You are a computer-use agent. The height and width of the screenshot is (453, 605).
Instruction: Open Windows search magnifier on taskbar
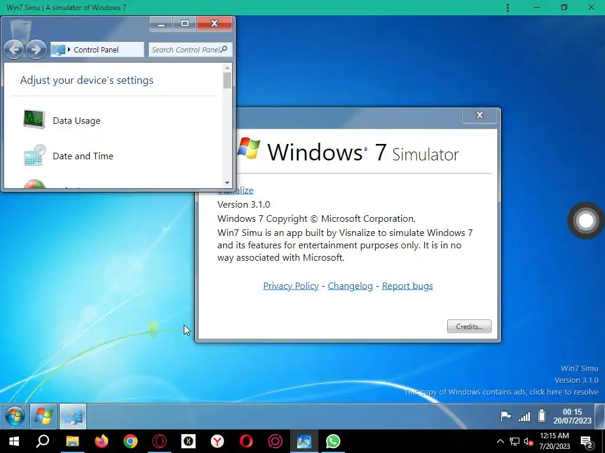tap(43, 441)
